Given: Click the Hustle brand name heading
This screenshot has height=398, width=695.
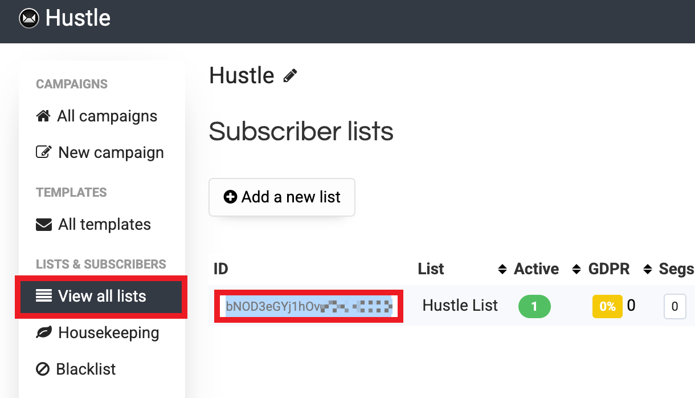Looking at the screenshot, I should click(x=242, y=75).
